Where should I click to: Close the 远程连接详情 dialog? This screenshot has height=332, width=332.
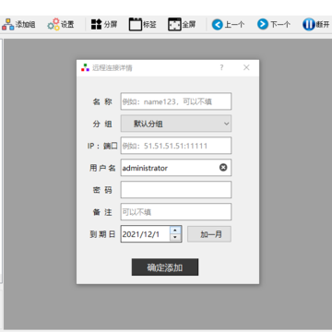click(x=246, y=67)
